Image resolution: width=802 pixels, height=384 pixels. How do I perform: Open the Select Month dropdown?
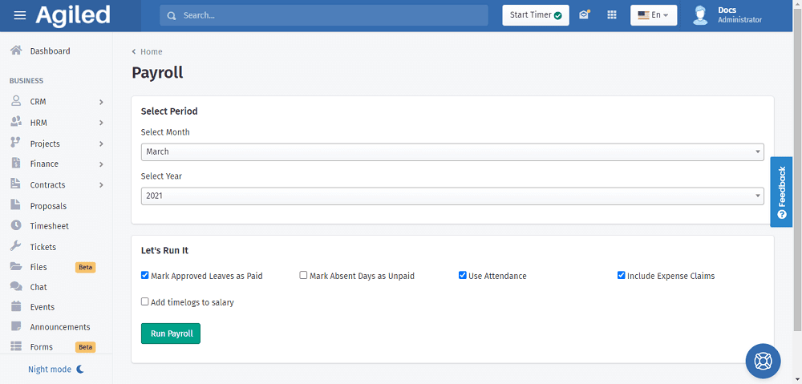click(x=452, y=152)
